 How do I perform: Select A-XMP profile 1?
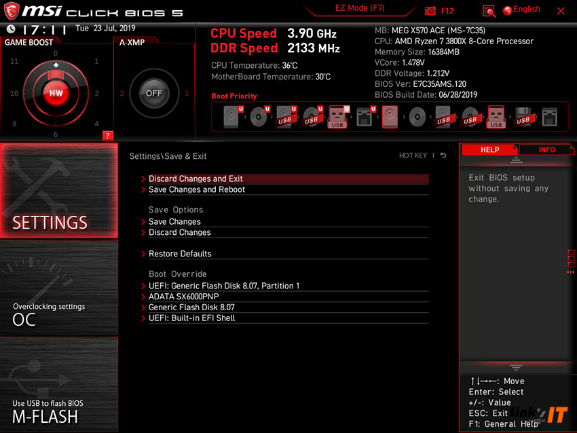[187, 94]
